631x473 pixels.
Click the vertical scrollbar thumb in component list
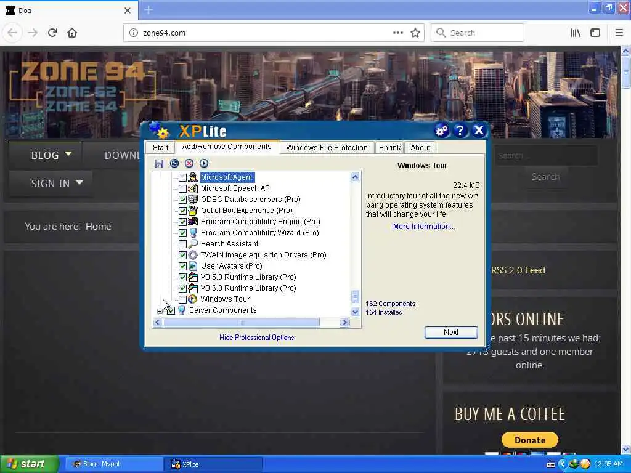pyautogui.click(x=356, y=297)
